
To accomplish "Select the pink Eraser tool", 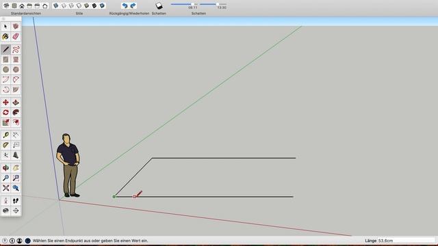I will (x=16, y=36).
